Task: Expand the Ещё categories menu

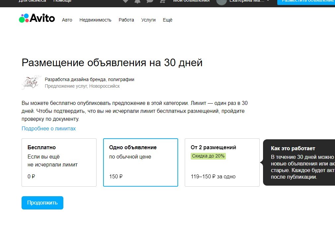Action: (167, 20)
